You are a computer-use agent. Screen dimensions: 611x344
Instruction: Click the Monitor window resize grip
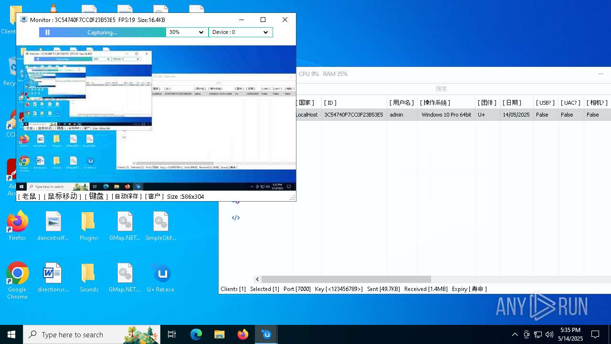pyautogui.click(x=292, y=197)
